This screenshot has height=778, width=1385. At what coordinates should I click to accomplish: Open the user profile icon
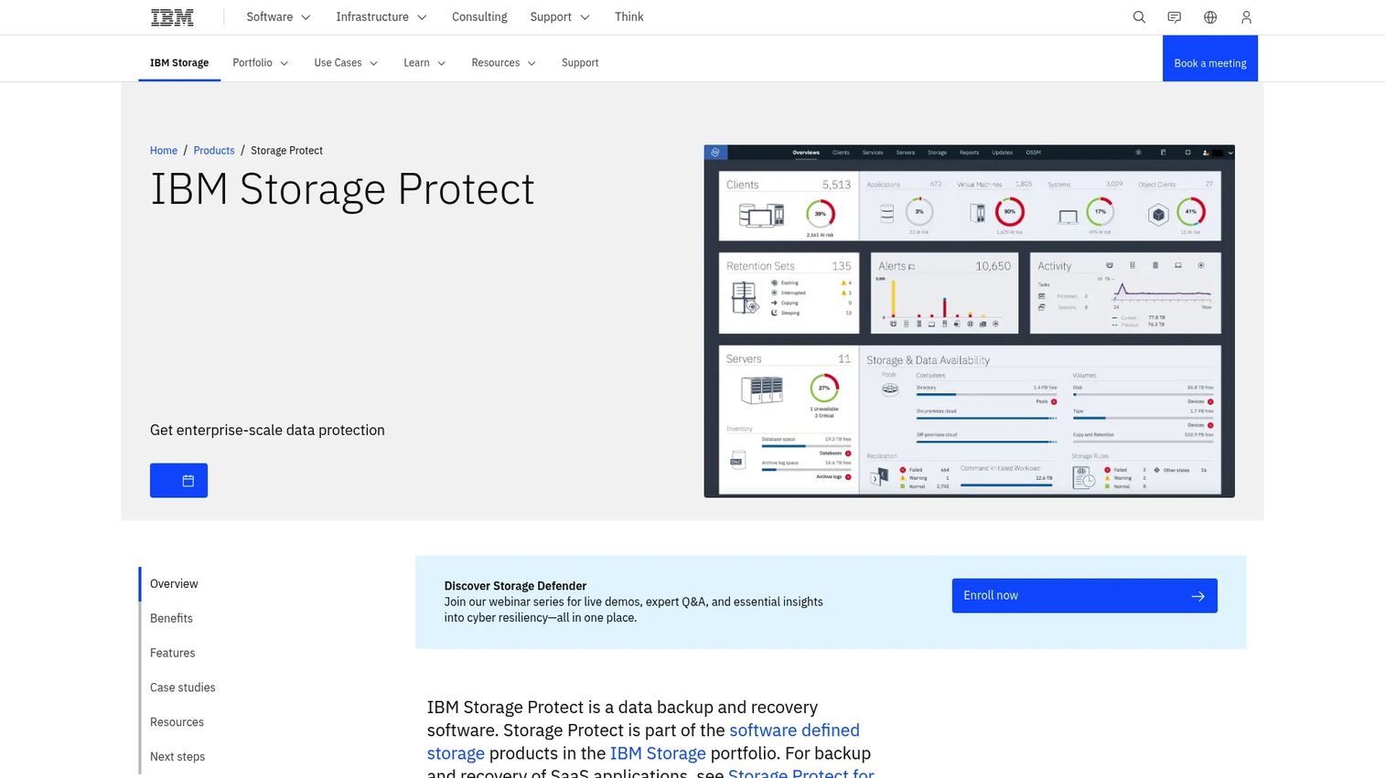click(1246, 17)
